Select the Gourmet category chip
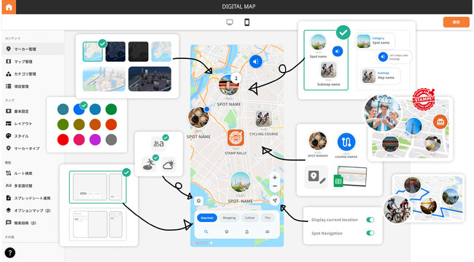Screen dimensions: 474x262 (207, 218)
